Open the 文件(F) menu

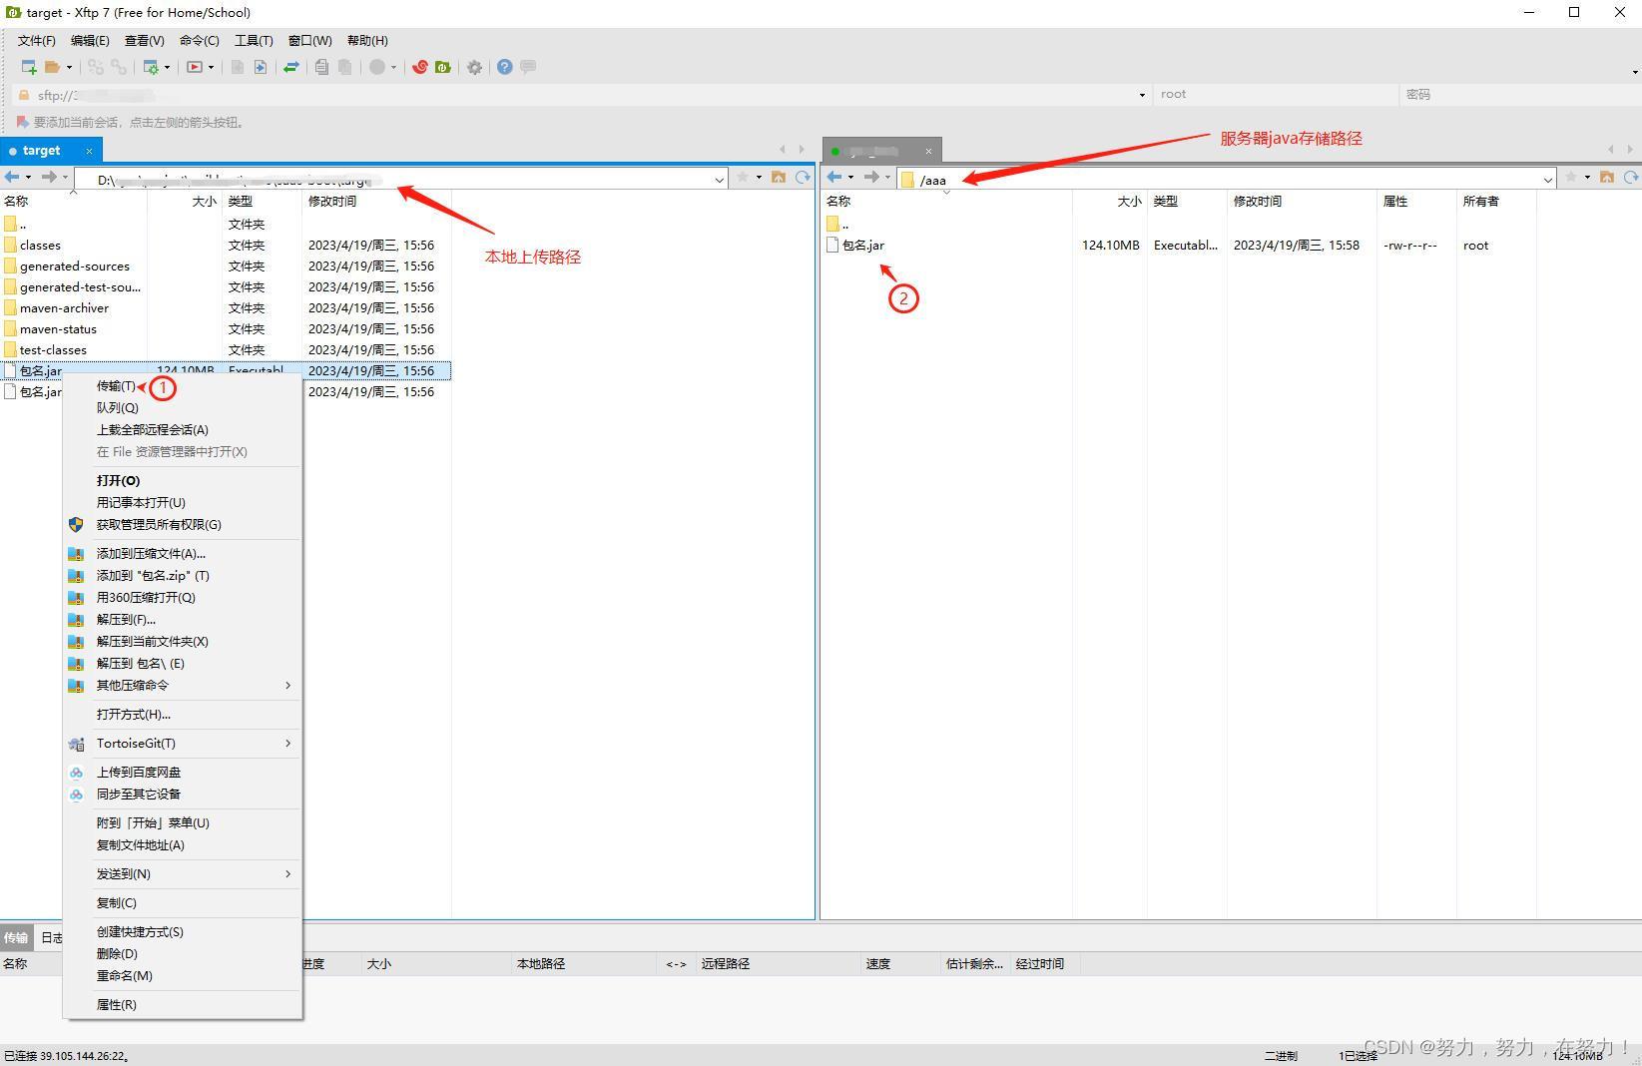(37, 40)
